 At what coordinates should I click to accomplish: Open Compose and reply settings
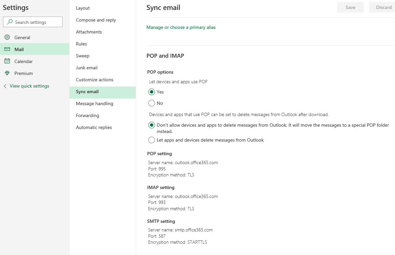tap(96, 20)
